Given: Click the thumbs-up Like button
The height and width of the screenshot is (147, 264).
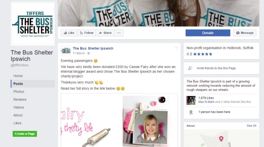Looking at the screenshot, I should coord(69,33).
